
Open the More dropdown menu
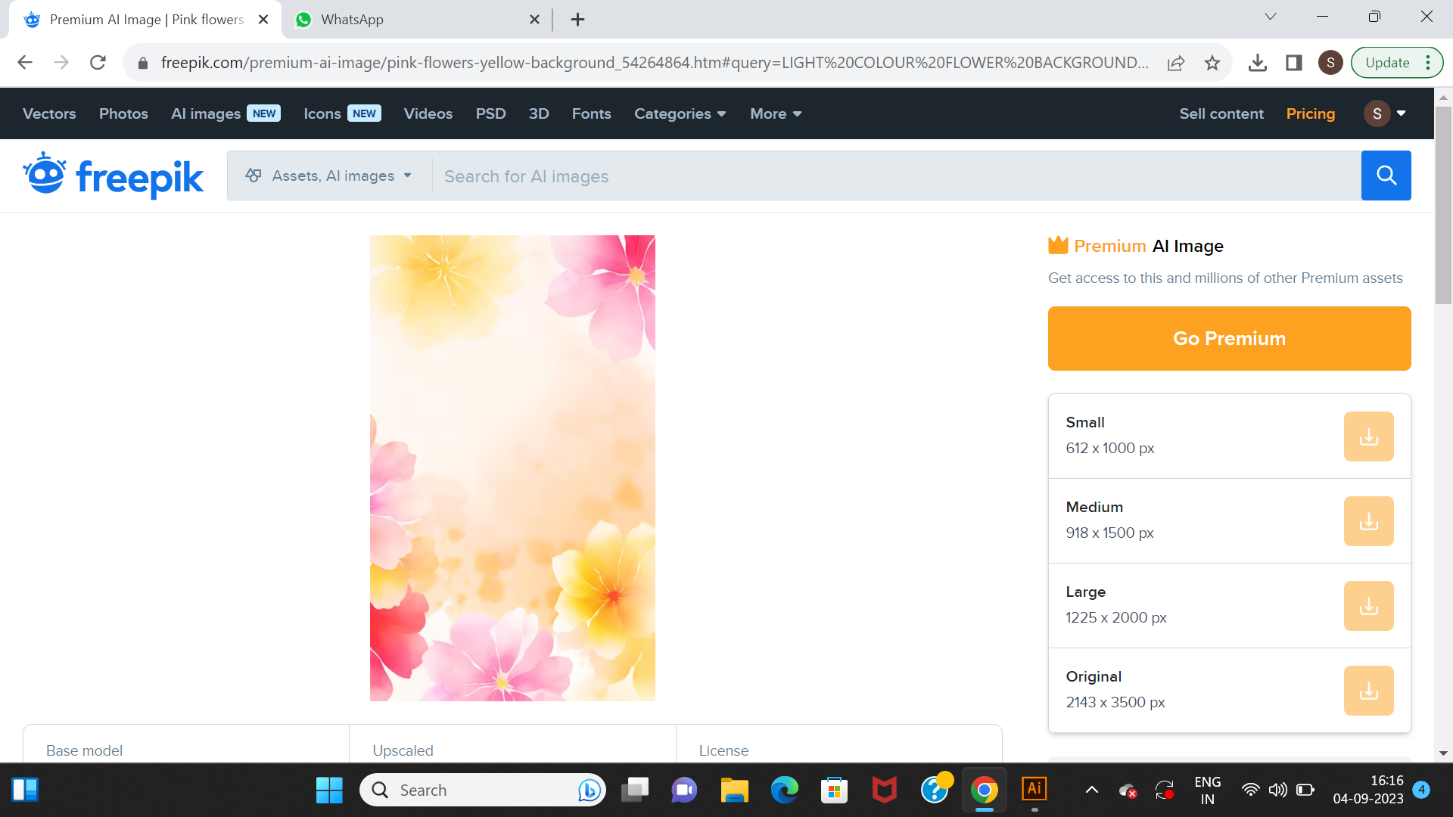coord(775,113)
